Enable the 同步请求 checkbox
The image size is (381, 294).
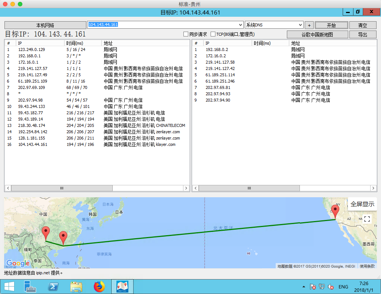tap(186, 34)
